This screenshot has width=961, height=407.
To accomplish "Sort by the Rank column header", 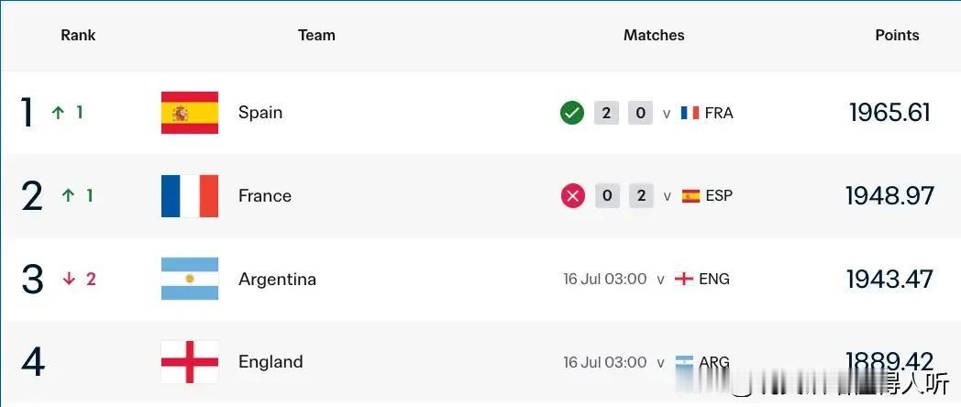I will click(x=78, y=36).
